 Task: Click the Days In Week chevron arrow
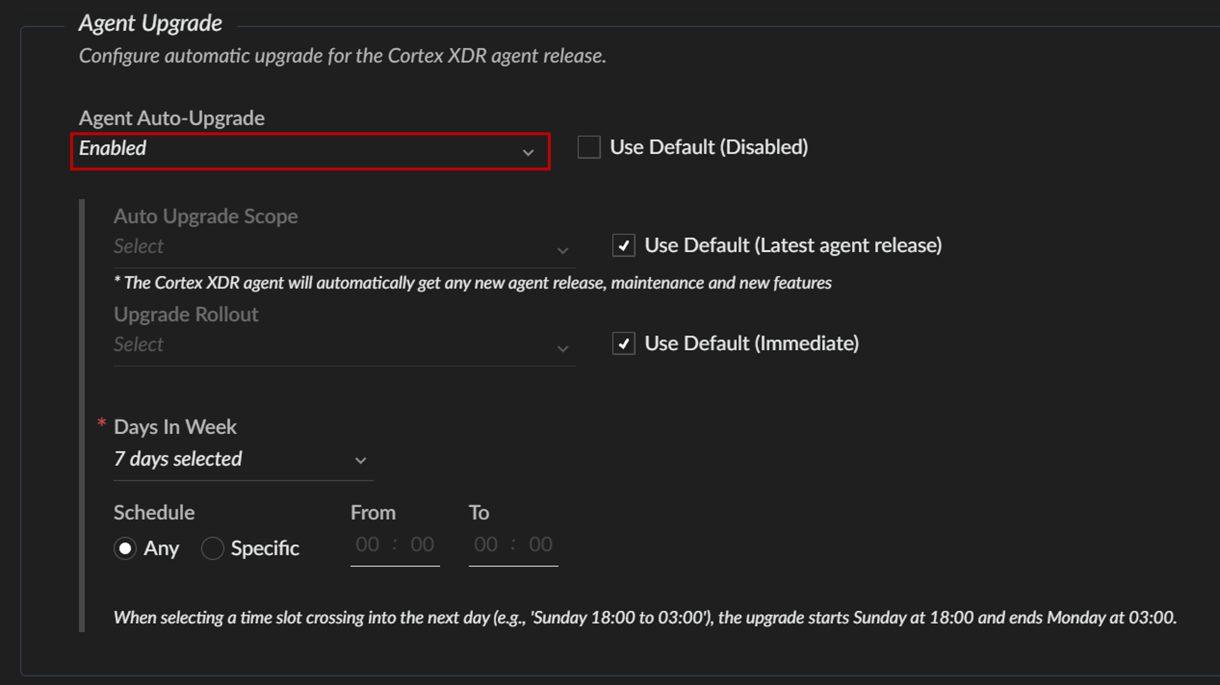(x=361, y=461)
